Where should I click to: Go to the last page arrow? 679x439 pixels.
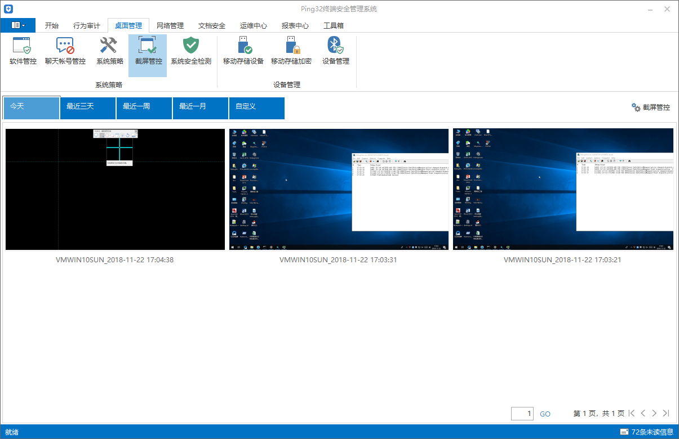tap(666, 413)
